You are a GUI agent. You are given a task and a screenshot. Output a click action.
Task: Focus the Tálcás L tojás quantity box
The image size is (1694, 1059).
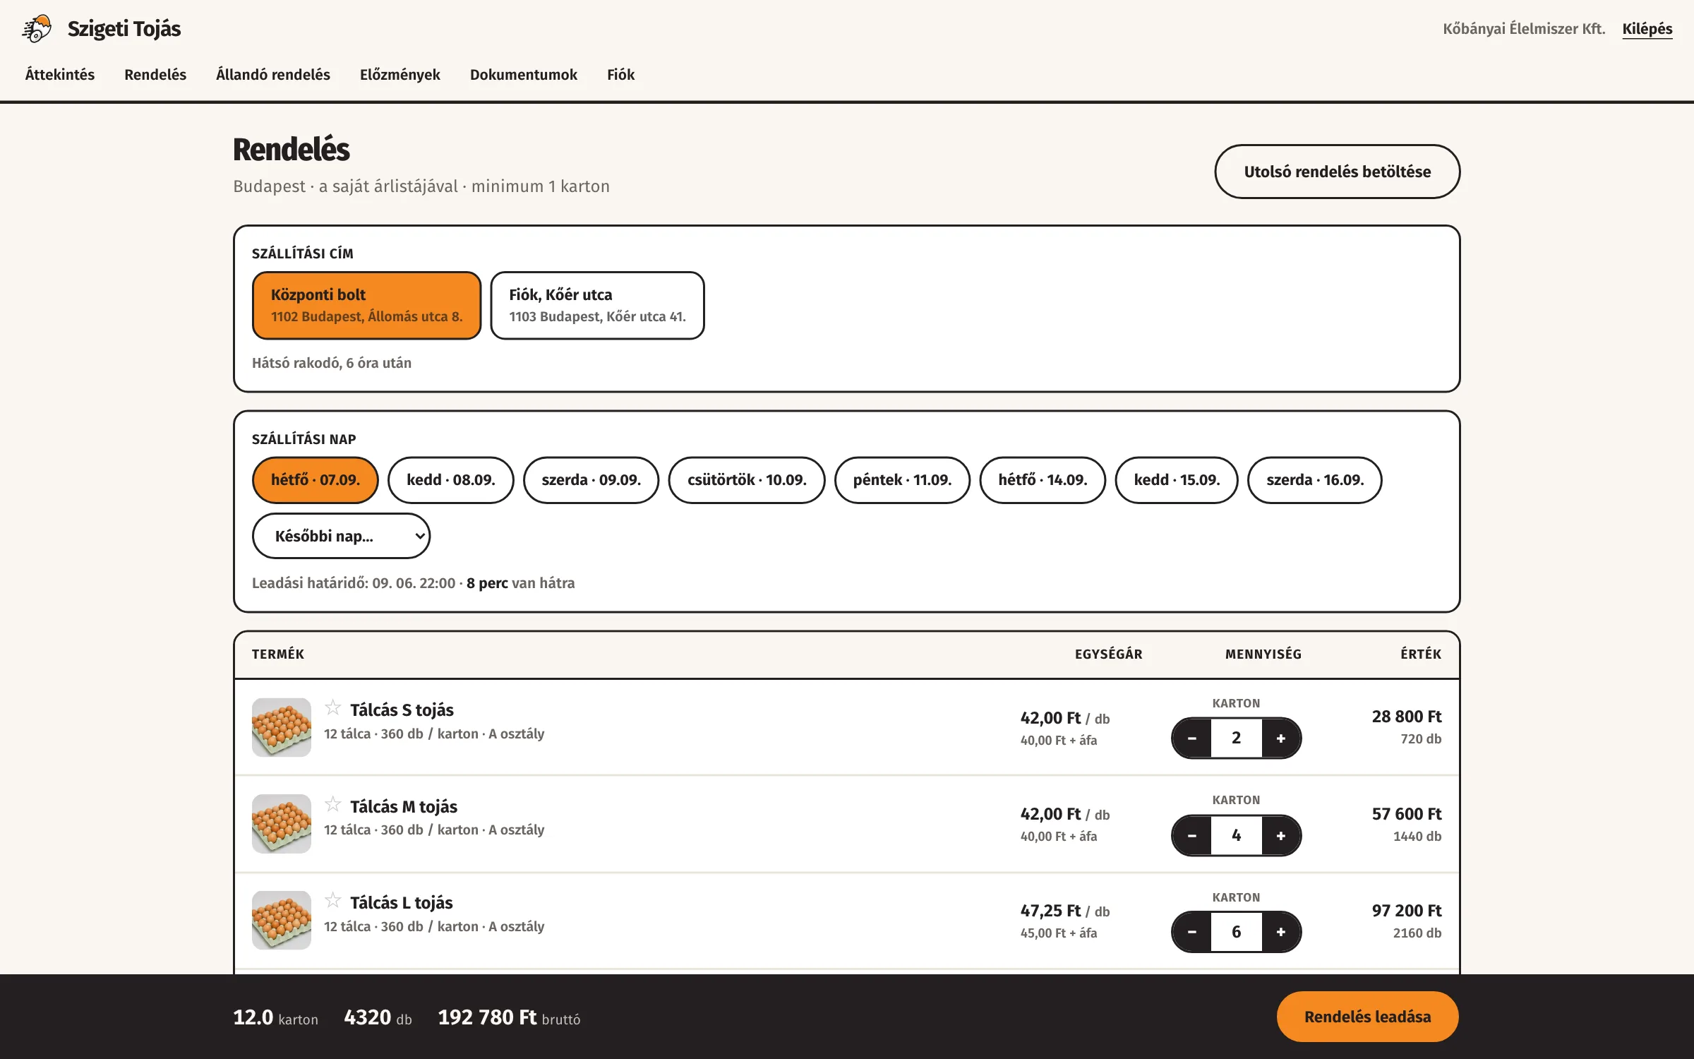click(x=1237, y=932)
